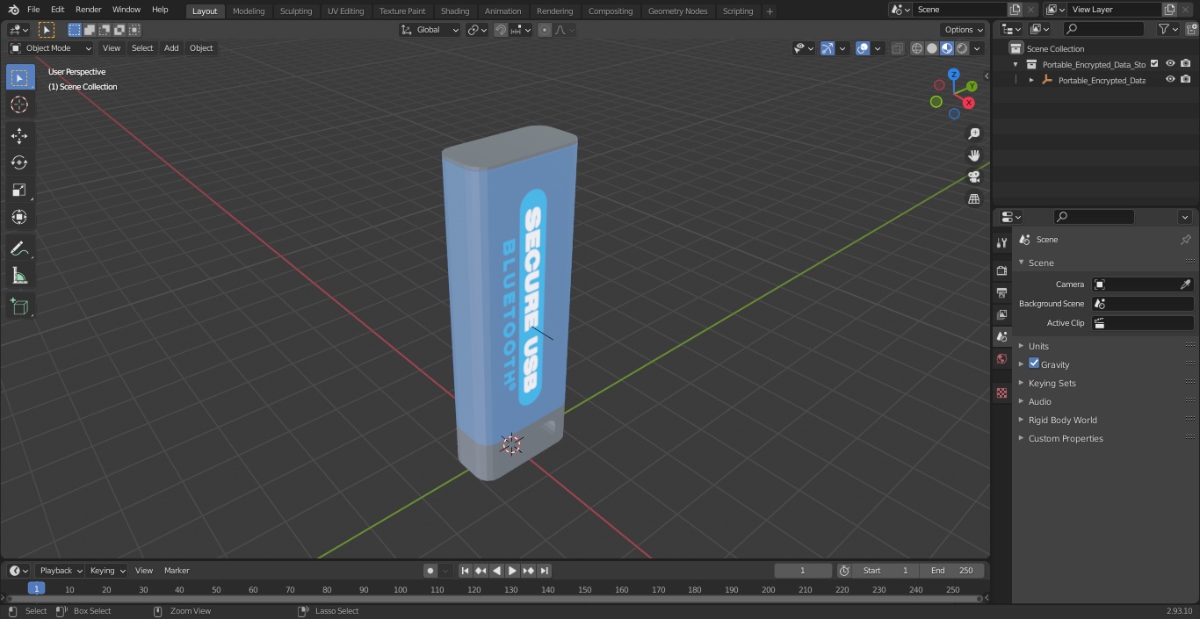The image size is (1200, 619).
Task: Open the Render menu
Action: 88,10
